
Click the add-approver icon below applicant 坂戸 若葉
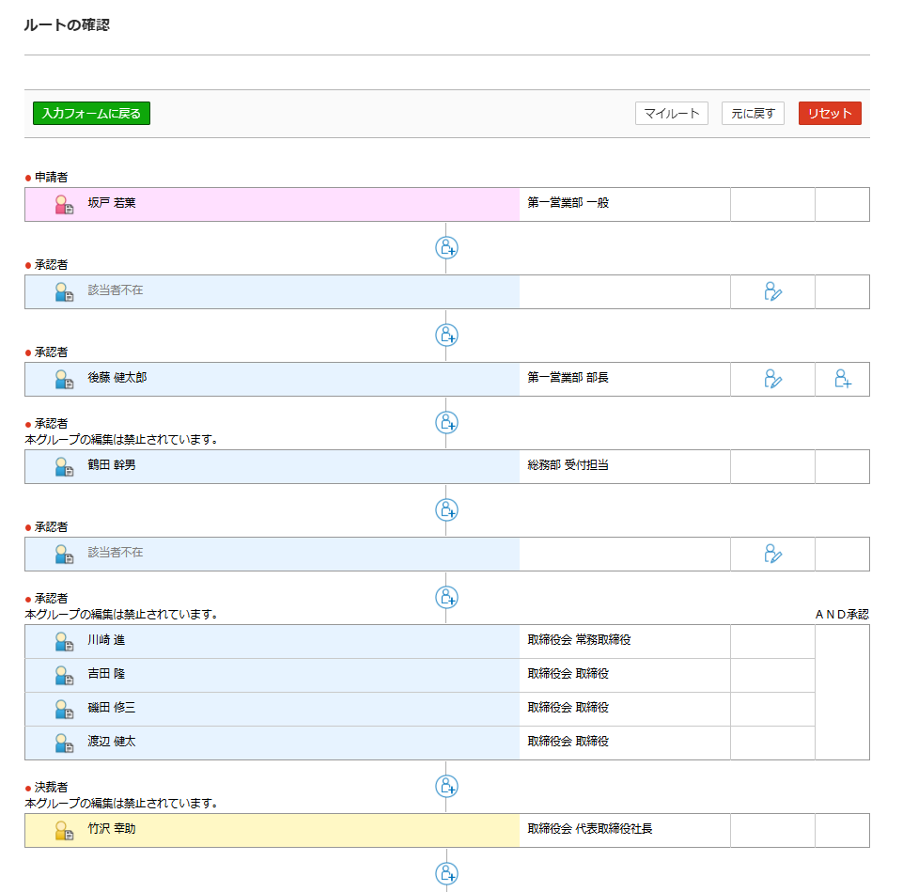pyautogui.click(x=446, y=248)
